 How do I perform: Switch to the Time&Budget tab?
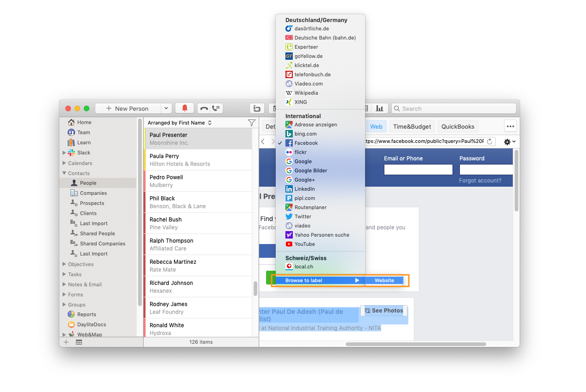tap(412, 126)
